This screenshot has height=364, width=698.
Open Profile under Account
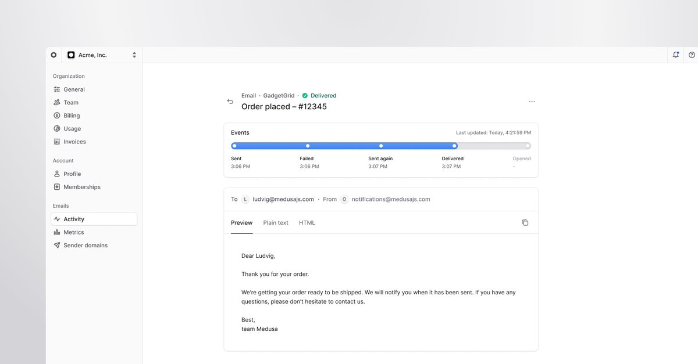tap(94, 174)
